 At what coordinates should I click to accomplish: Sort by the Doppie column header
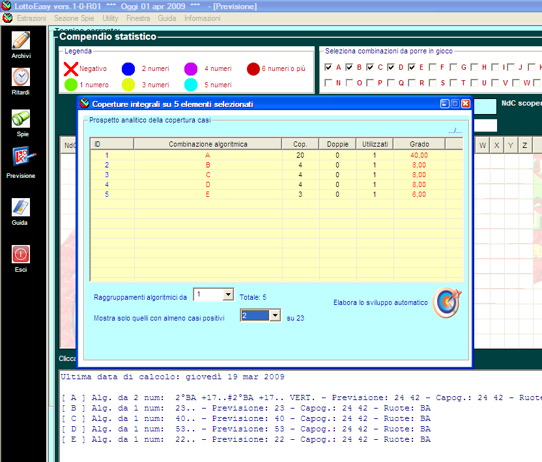click(x=337, y=144)
